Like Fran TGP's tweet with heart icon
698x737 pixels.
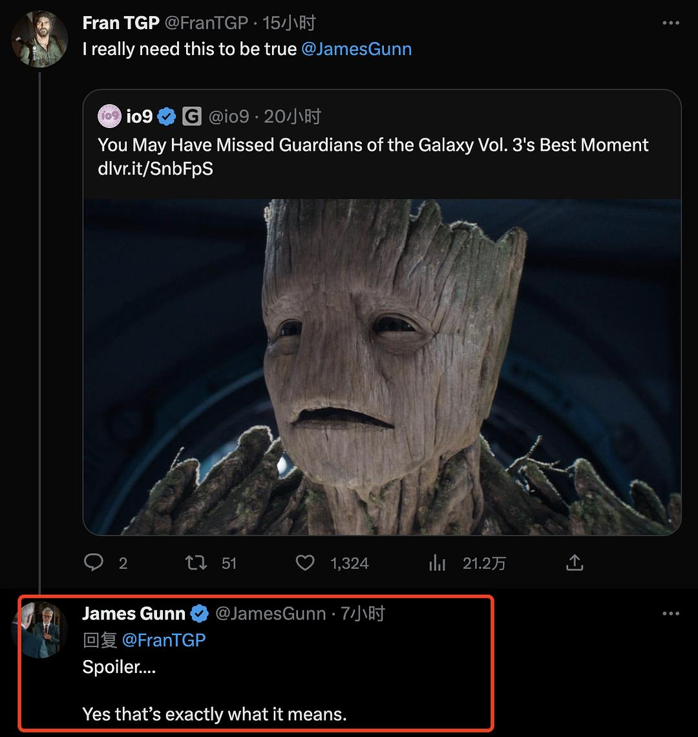coord(305,562)
